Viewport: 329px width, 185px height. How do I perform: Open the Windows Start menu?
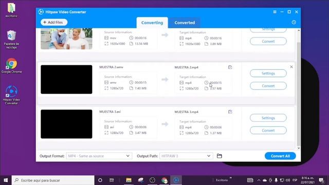coord(6,180)
